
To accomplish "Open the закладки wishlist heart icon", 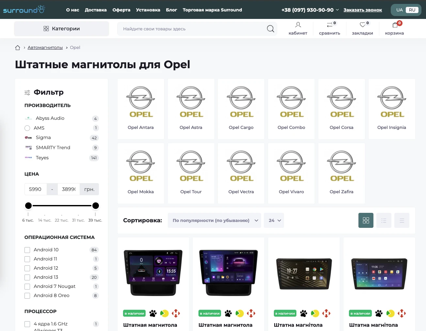I will click(x=362, y=25).
